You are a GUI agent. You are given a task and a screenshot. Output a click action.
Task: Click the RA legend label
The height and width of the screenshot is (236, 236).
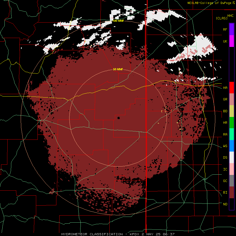225,135
